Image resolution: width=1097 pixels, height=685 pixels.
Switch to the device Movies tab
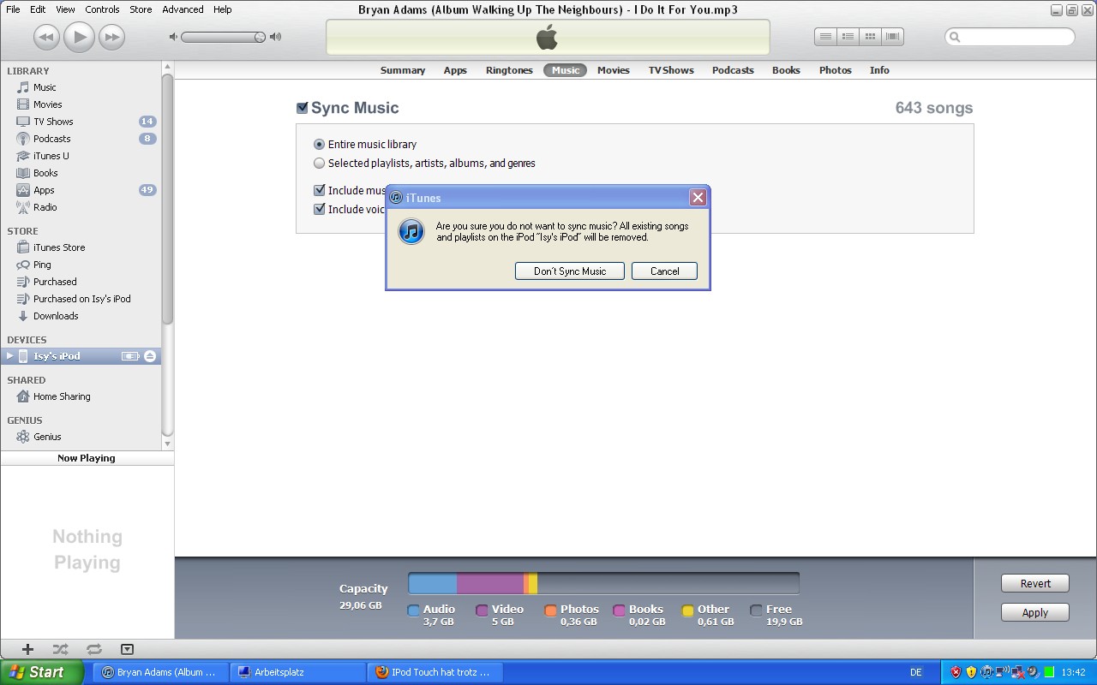pyautogui.click(x=614, y=70)
